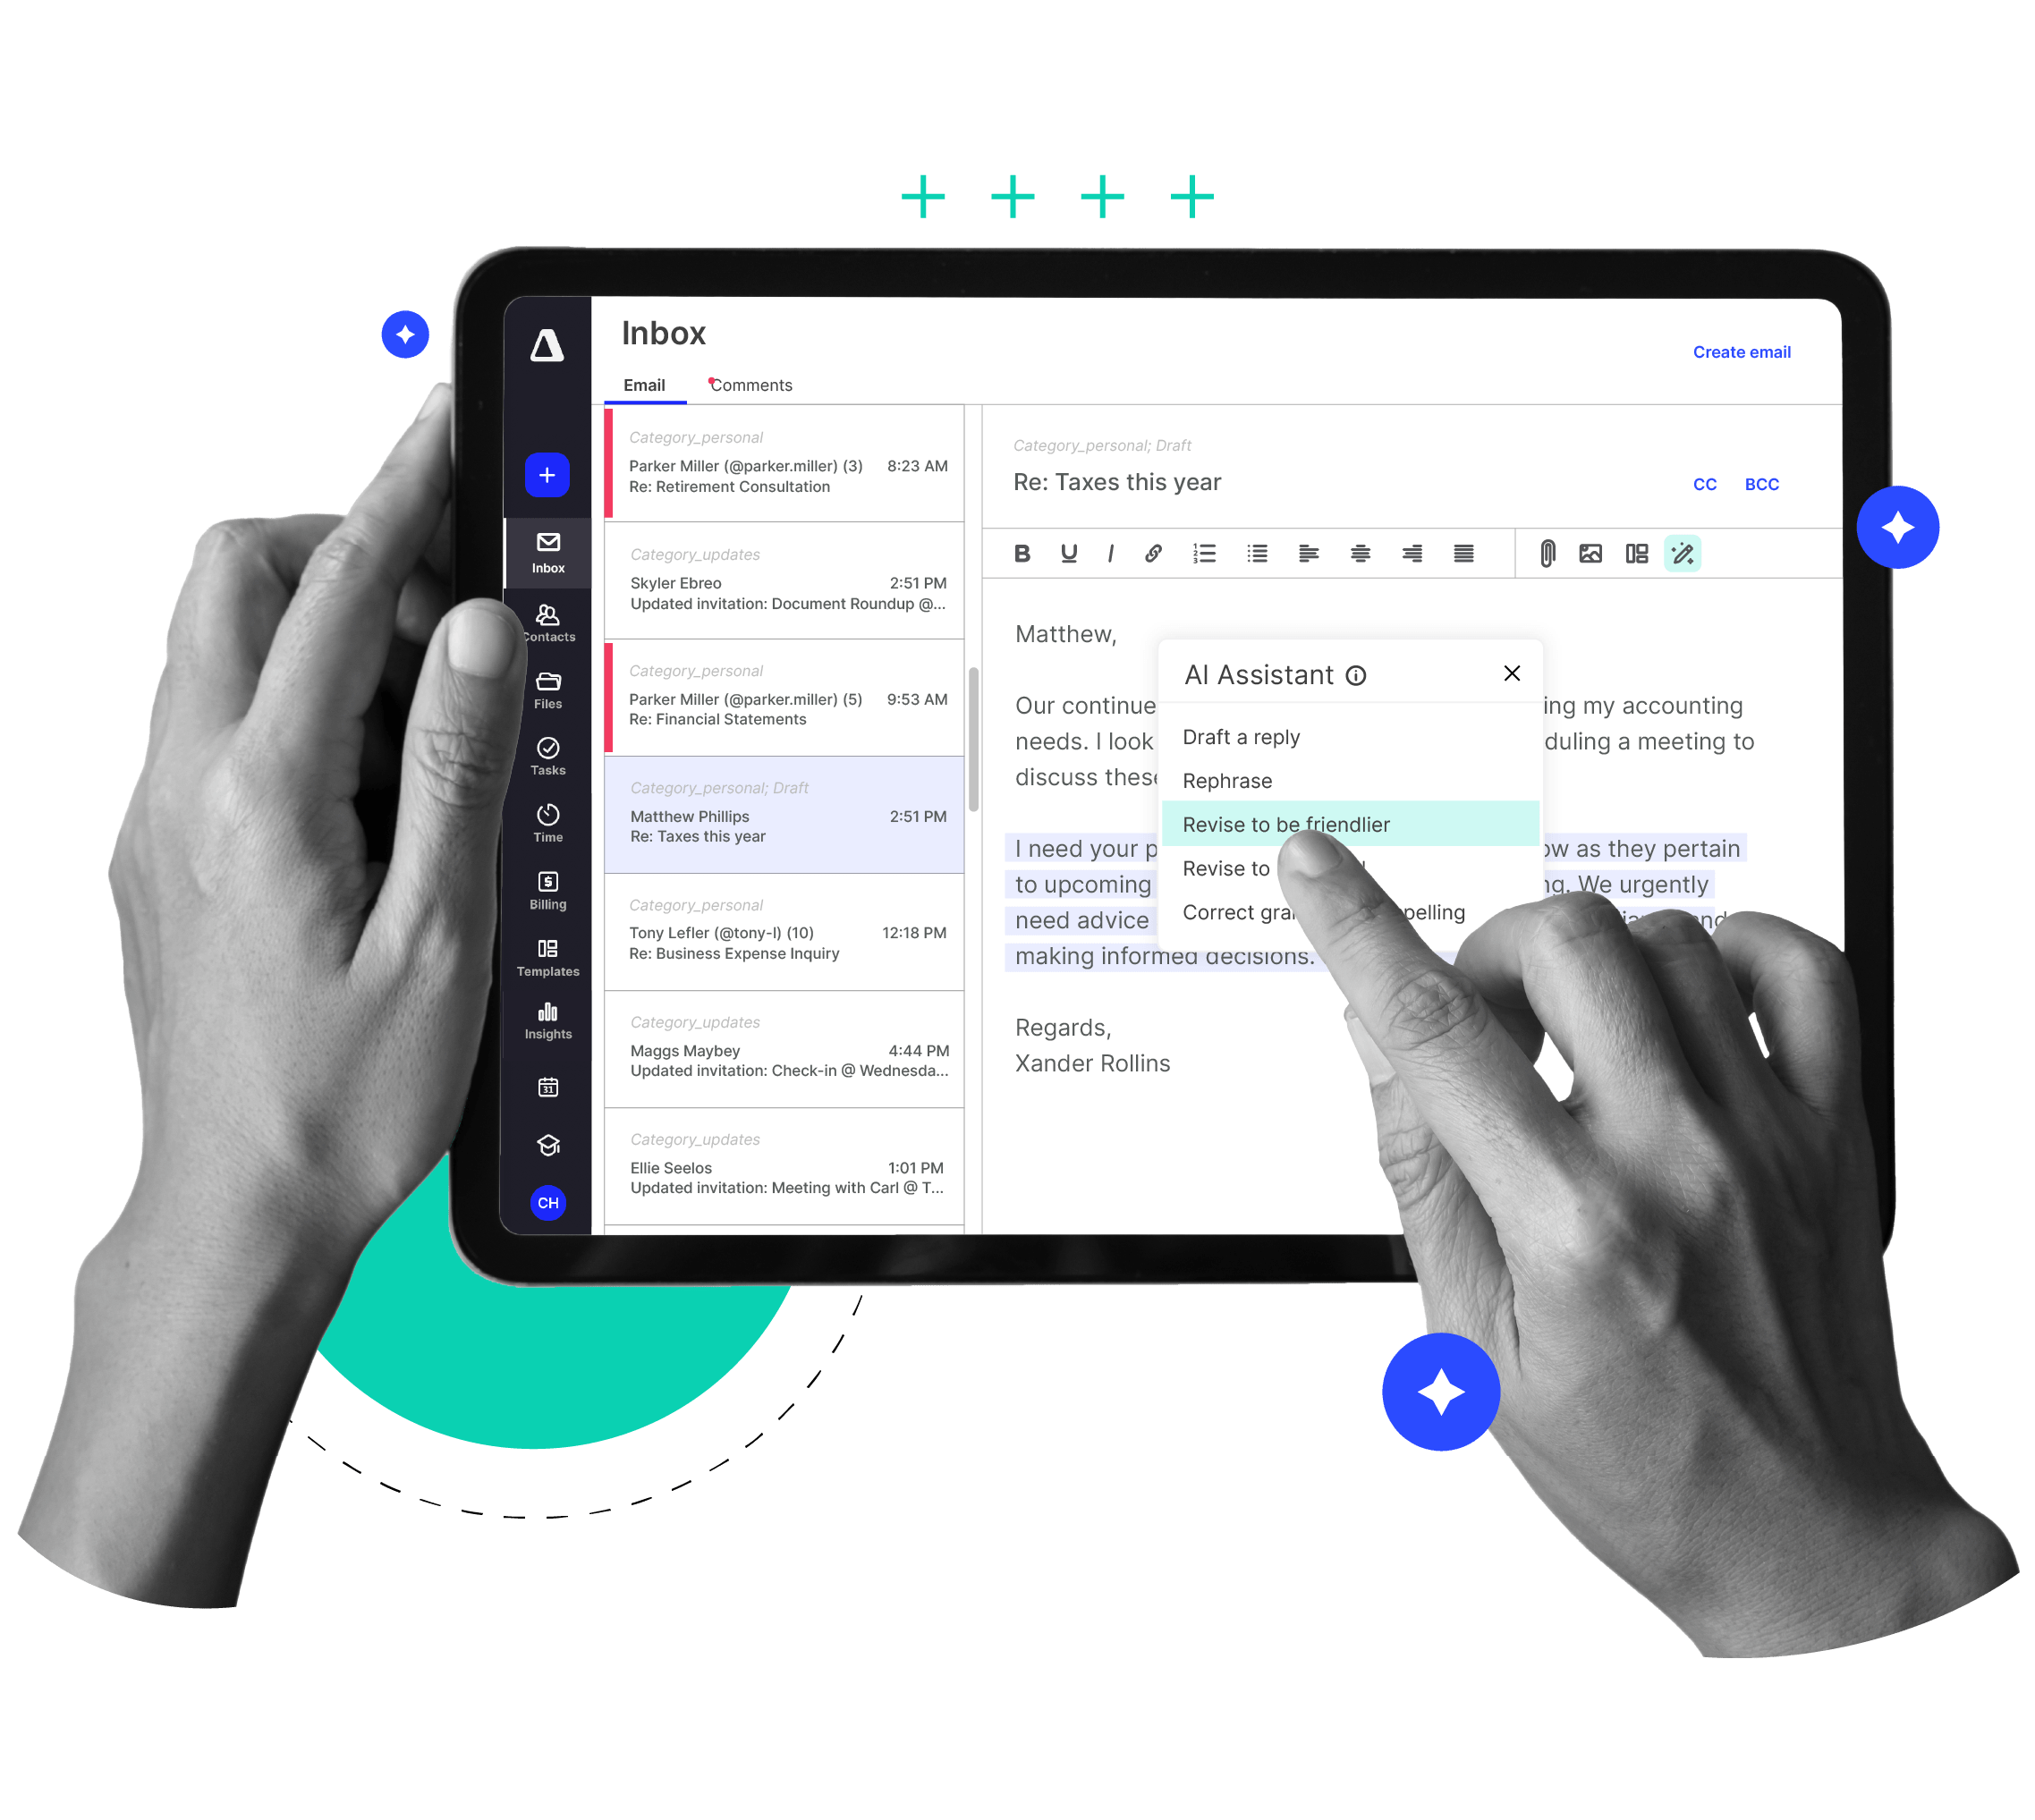Toggle bold formatting in editor

[x=1022, y=555]
